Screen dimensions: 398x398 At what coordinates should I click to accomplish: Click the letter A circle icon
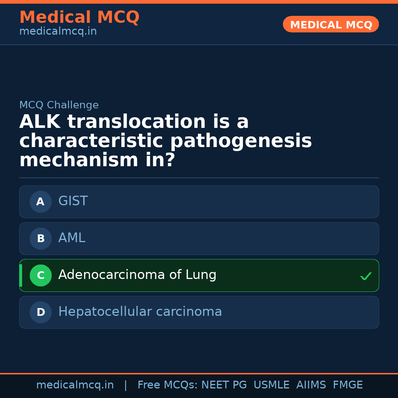[x=41, y=202]
